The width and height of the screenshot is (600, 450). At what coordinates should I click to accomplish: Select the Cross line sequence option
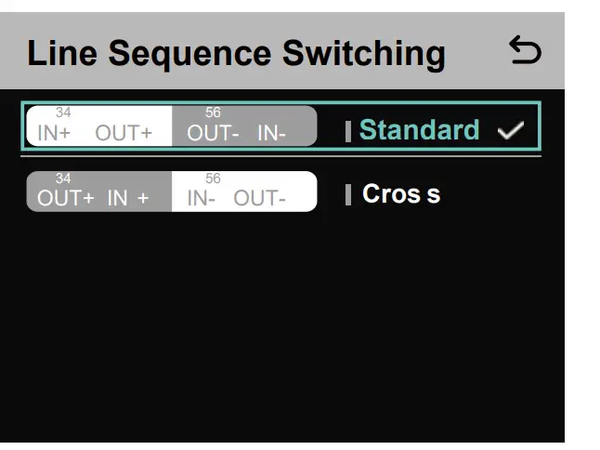point(401,194)
